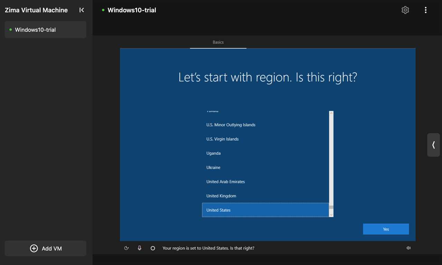The height and width of the screenshot is (265, 442).
Task: Choose United Kingdom from region list
Action: tap(221, 196)
